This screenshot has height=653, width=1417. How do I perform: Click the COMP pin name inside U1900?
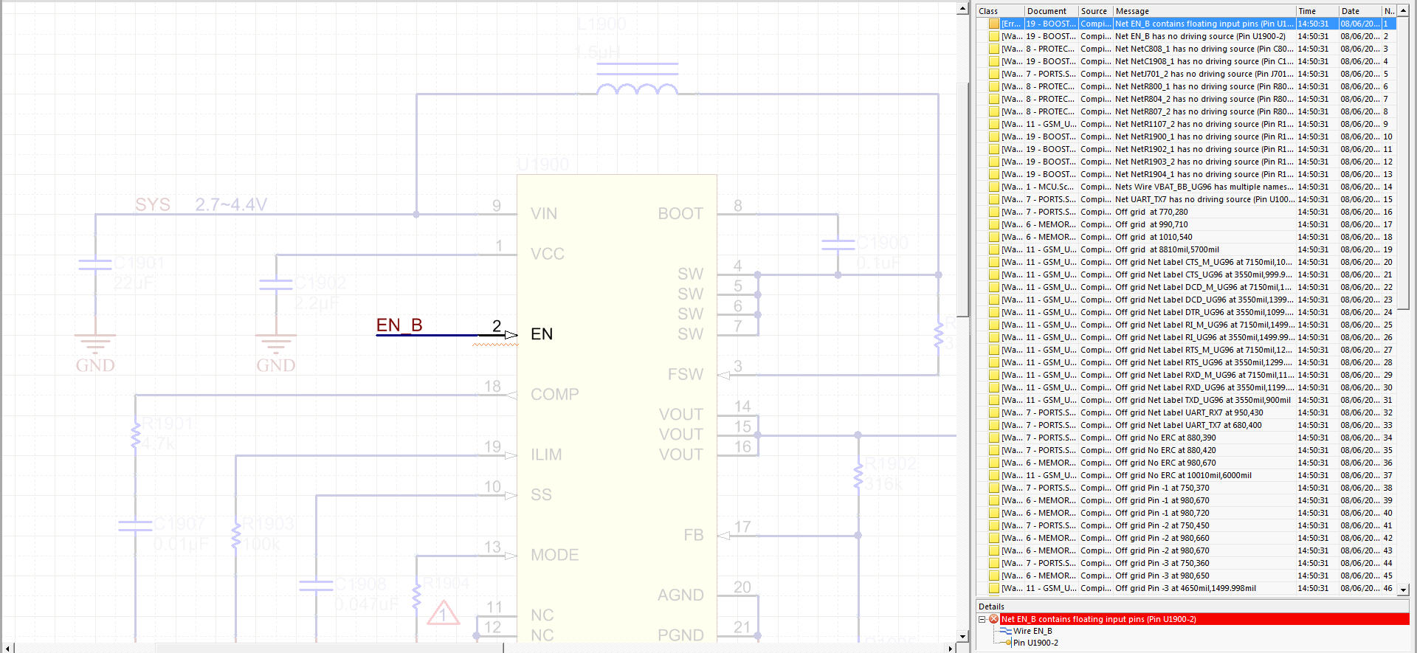point(555,395)
